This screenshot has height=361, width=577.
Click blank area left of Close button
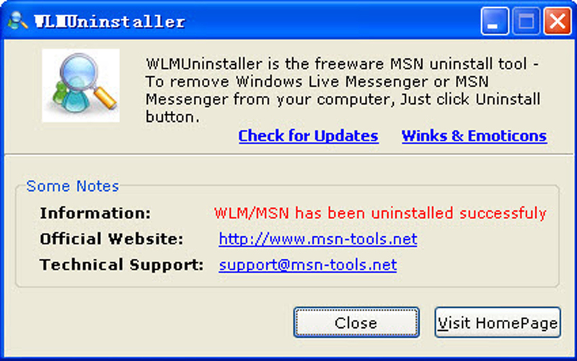(x=147, y=322)
